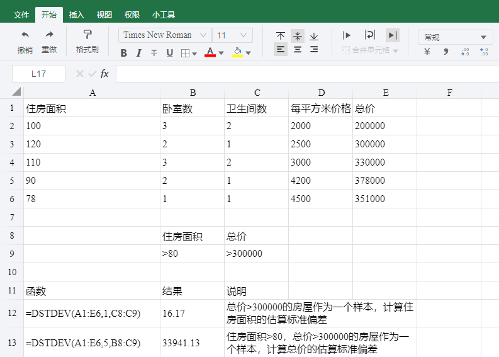Click cell with 住房面积 in row 1
499x357 pixels.
pyautogui.click(x=92, y=108)
